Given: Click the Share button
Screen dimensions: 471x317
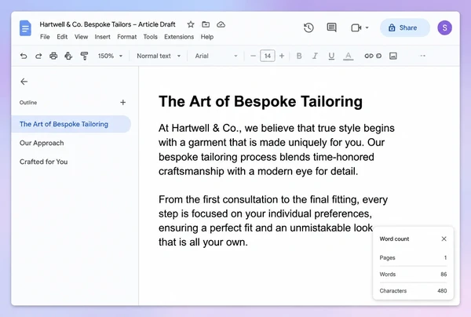Looking at the screenshot, I should pyautogui.click(x=404, y=27).
